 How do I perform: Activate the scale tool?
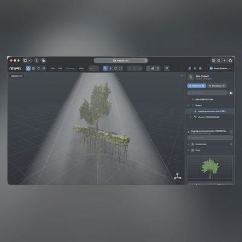click(120, 68)
